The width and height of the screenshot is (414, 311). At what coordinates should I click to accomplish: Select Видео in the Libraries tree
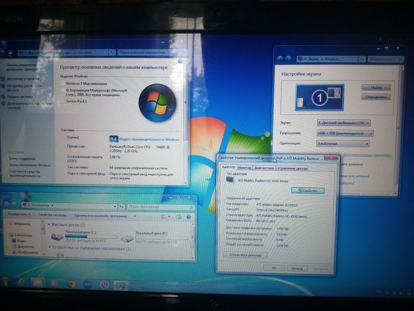tap(21, 241)
